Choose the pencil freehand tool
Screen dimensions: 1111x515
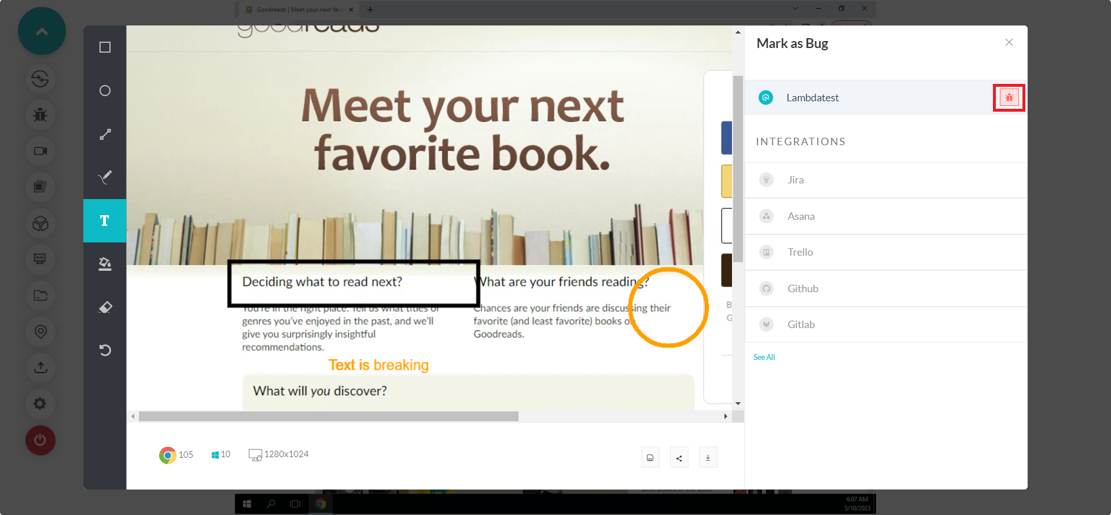coord(105,177)
